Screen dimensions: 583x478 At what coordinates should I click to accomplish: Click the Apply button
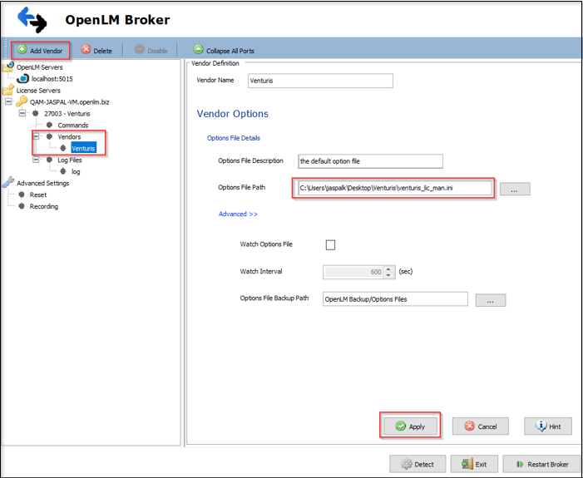[410, 426]
